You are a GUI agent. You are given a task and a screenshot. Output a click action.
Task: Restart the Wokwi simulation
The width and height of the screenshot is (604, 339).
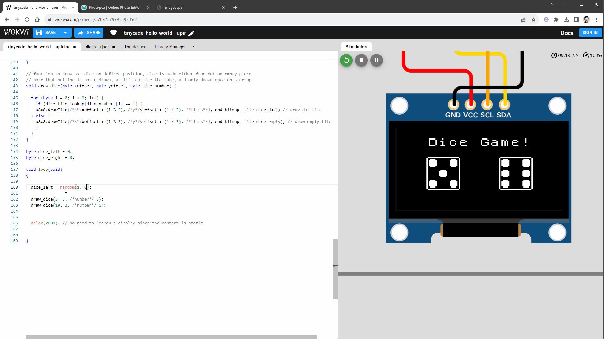pos(346,60)
